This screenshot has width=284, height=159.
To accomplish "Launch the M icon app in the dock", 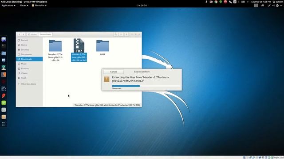I will tap(4, 60).
